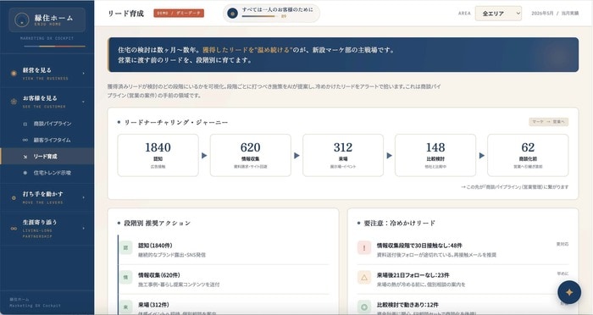Screen dimensions: 593x315
Task: Click the DEMO / ダミーデータ badge
Action: coord(179,14)
